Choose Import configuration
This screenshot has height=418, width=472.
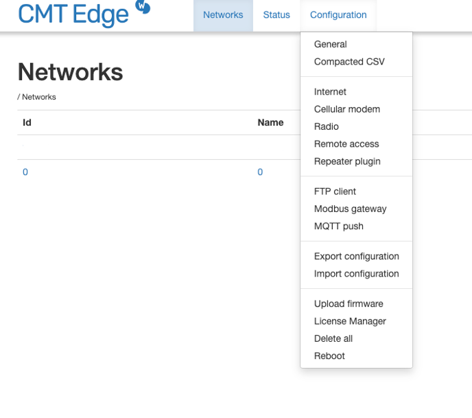tap(357, 274)
